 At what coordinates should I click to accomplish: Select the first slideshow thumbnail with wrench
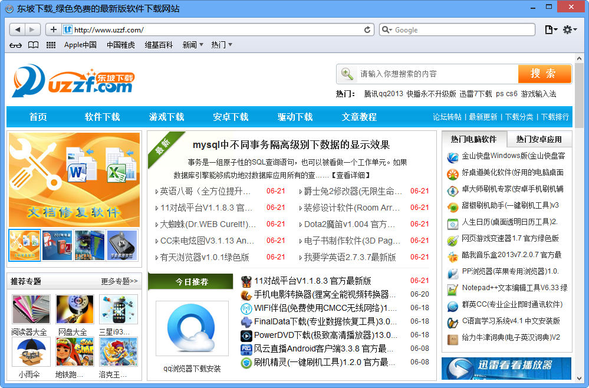tap(25, 245)
